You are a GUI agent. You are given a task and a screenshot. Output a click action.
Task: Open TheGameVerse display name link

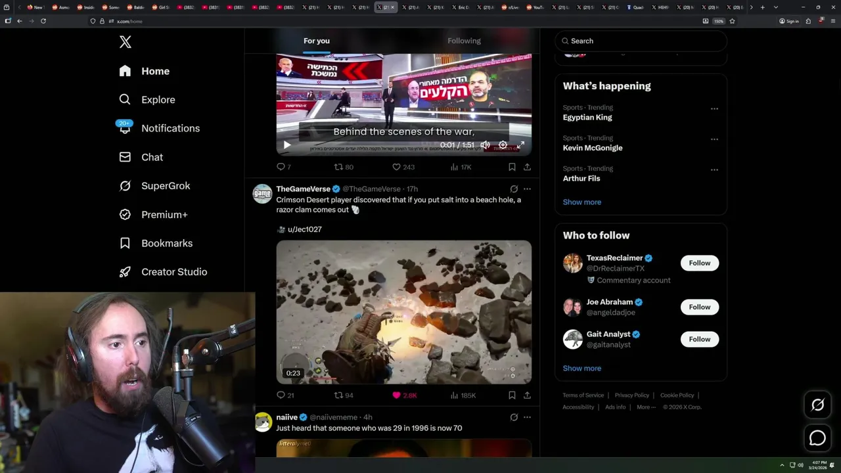point(303,189)
